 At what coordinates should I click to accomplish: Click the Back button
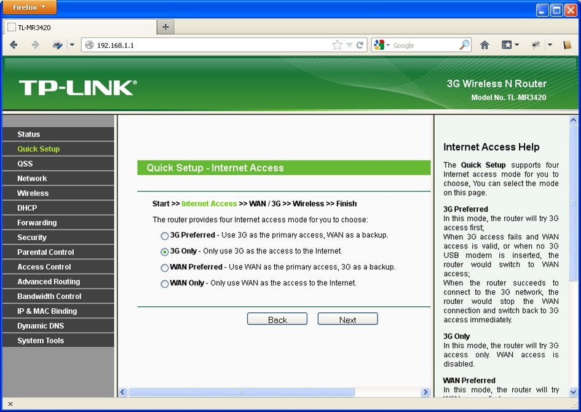click(277, 319)
